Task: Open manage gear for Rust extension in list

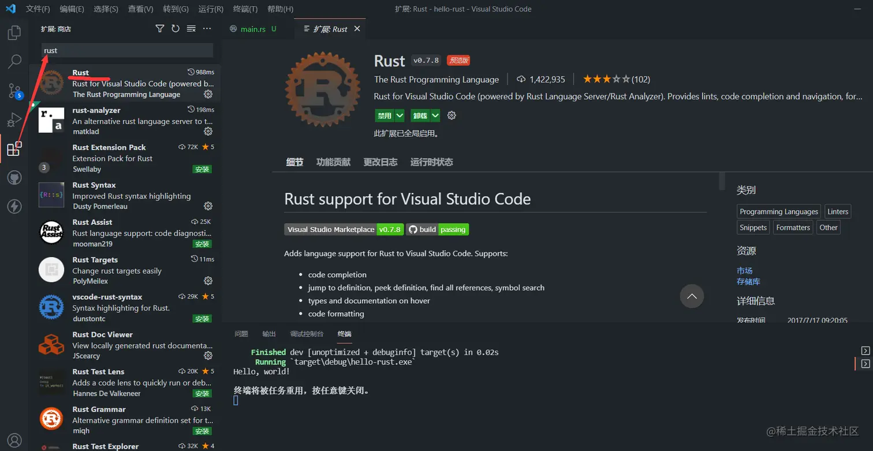Action: 208,94
